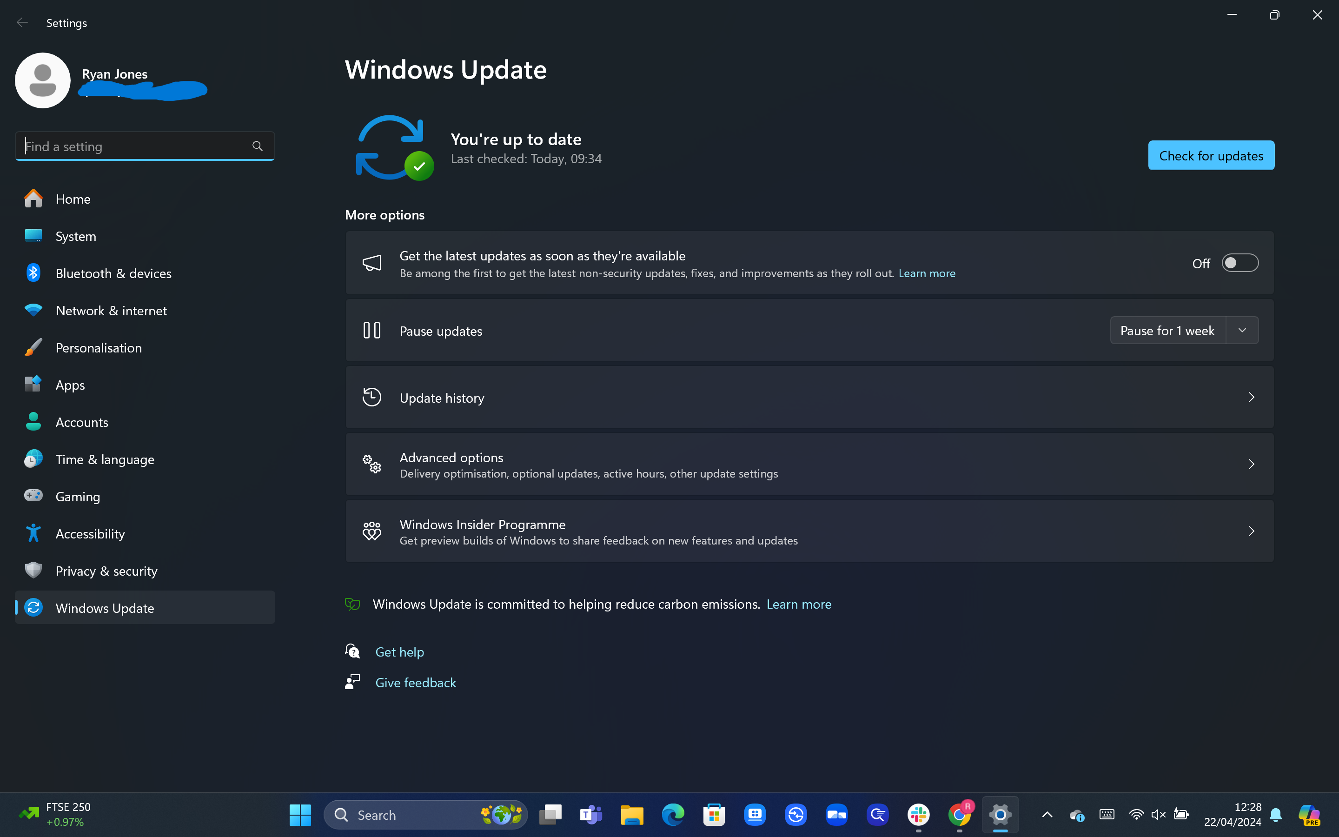Screen dimensions: 1339x837
Task: Open the Windows Start menu
Action: pos(300,815)
